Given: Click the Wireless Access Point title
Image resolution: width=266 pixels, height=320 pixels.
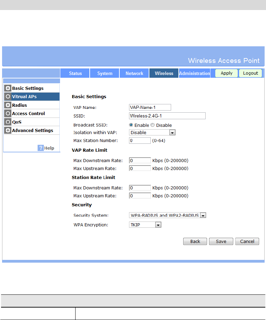Looking at the screenshot, I should (224, 60).
